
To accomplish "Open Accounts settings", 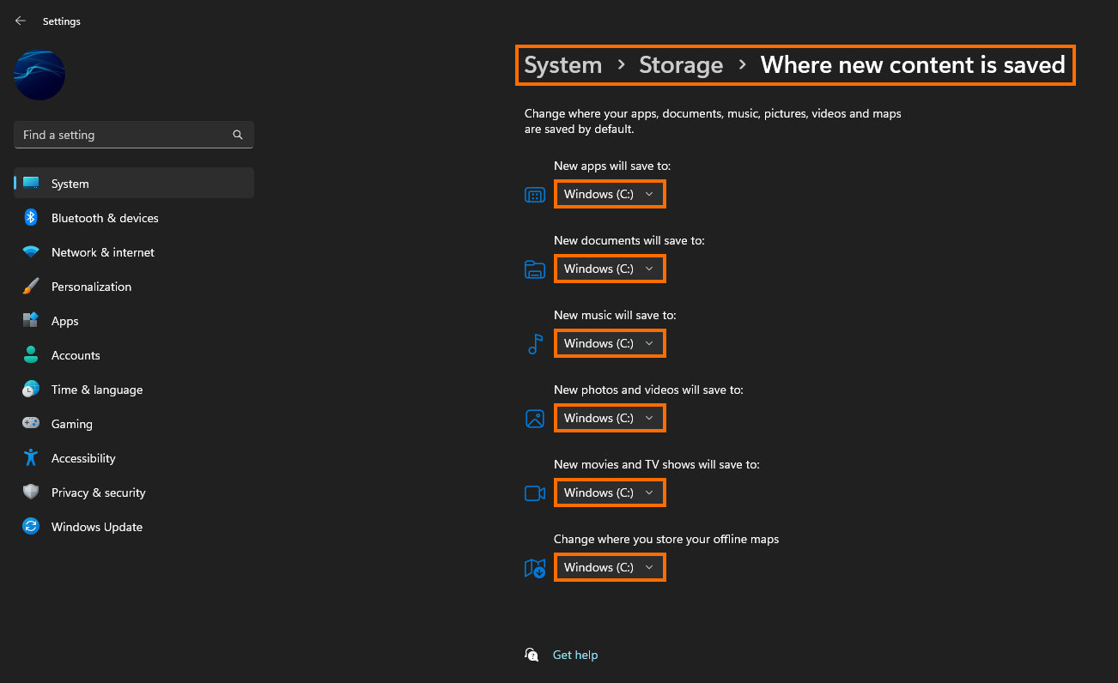I will click(134, 355).
